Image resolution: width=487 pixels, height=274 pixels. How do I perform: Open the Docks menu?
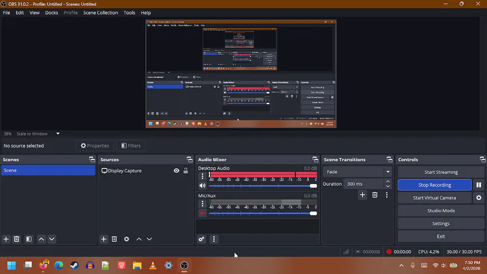tap(51, 13)
